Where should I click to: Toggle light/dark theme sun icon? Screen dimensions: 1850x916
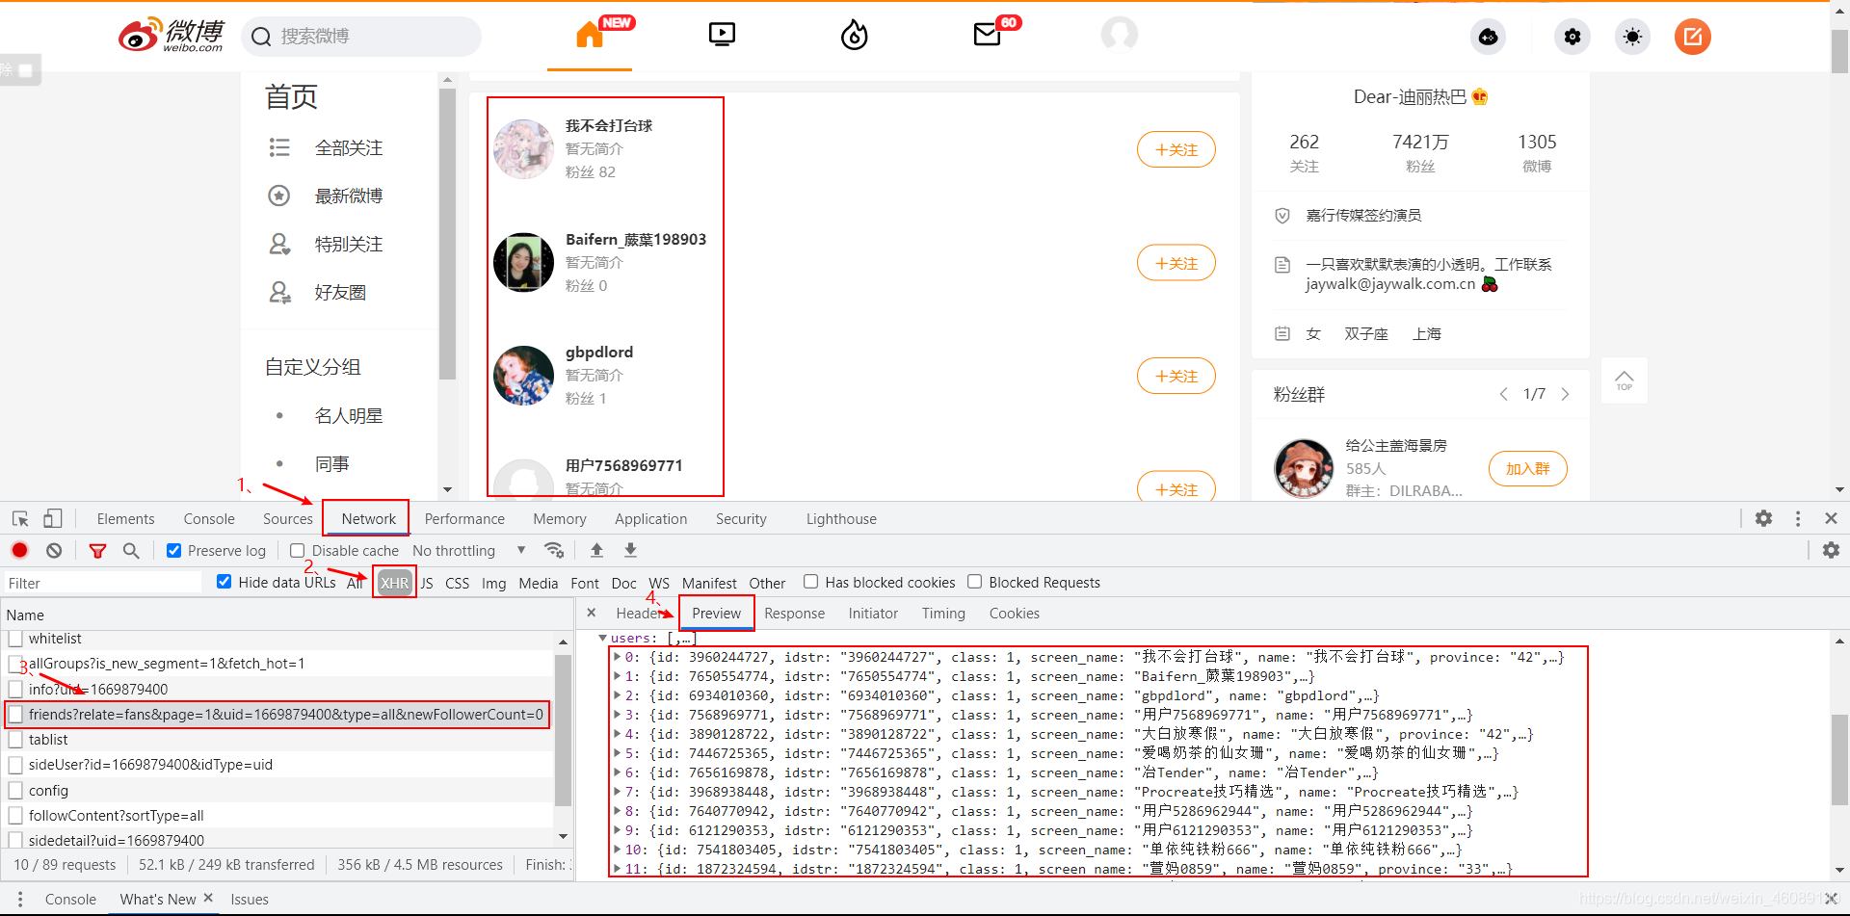pos(1632,37)
